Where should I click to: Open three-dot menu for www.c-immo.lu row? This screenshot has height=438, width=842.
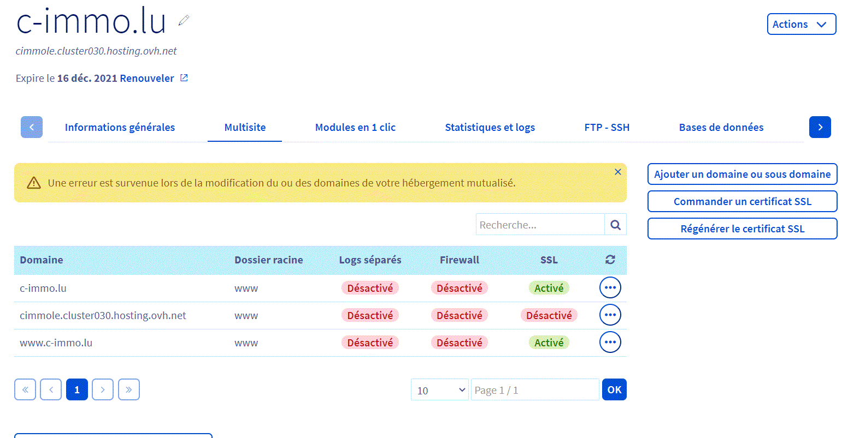click(x=610, y=342)
